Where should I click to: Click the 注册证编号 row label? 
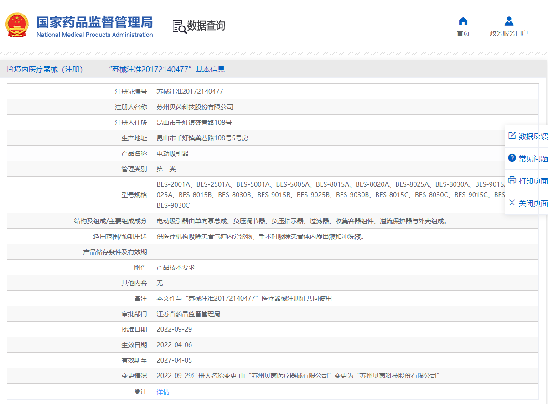point(131,92)
